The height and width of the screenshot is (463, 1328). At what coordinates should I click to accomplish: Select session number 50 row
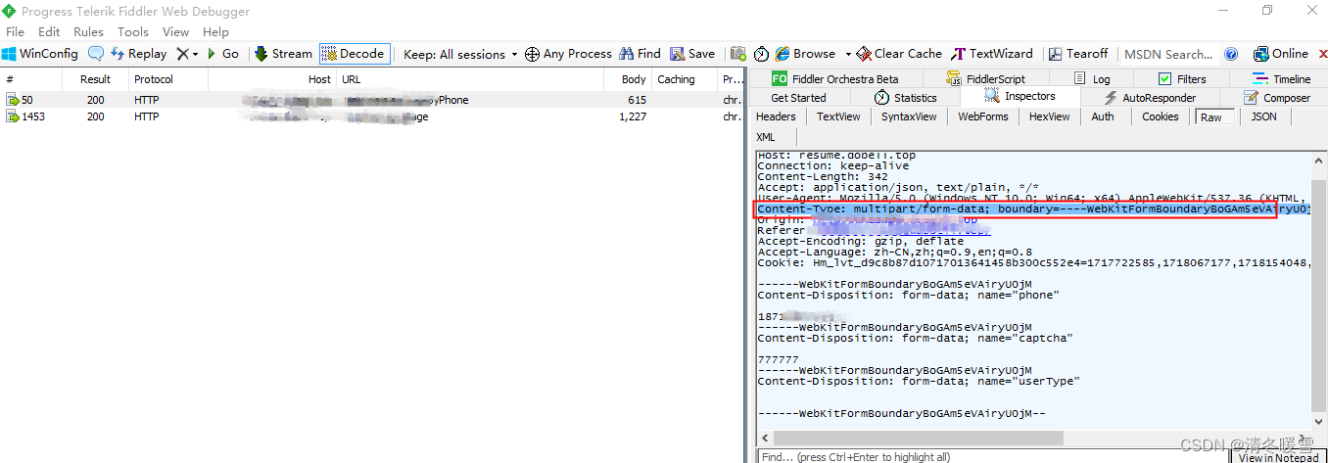click(x=372, y=100)
